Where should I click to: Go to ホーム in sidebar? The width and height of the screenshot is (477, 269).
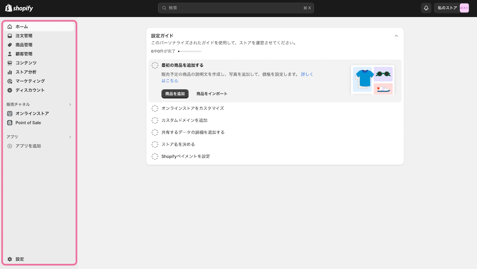39,27
